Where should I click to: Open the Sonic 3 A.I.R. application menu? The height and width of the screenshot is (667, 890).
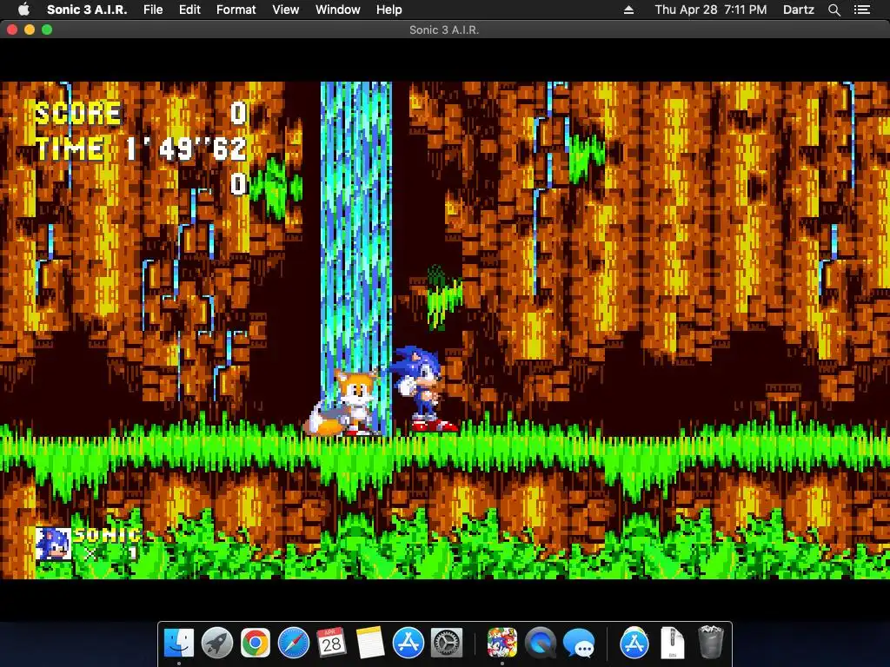[87, 10]
